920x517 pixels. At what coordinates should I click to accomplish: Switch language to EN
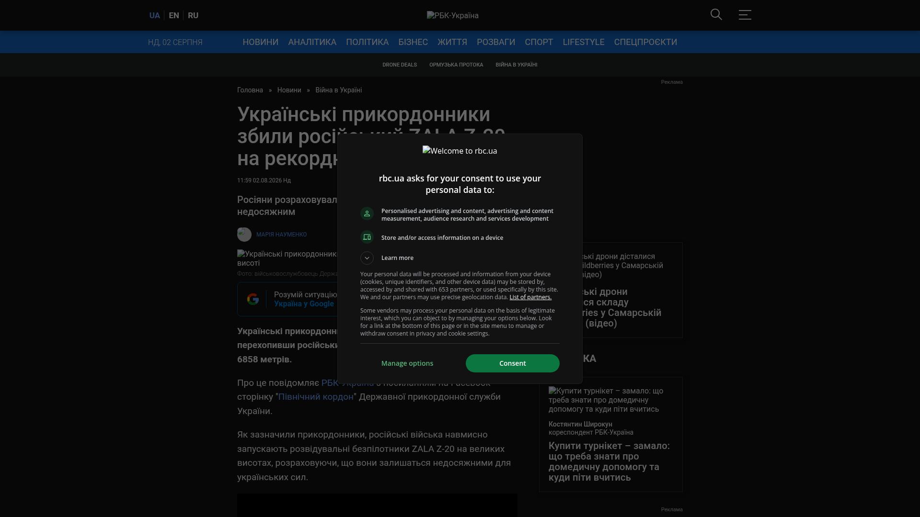(174, 15)
